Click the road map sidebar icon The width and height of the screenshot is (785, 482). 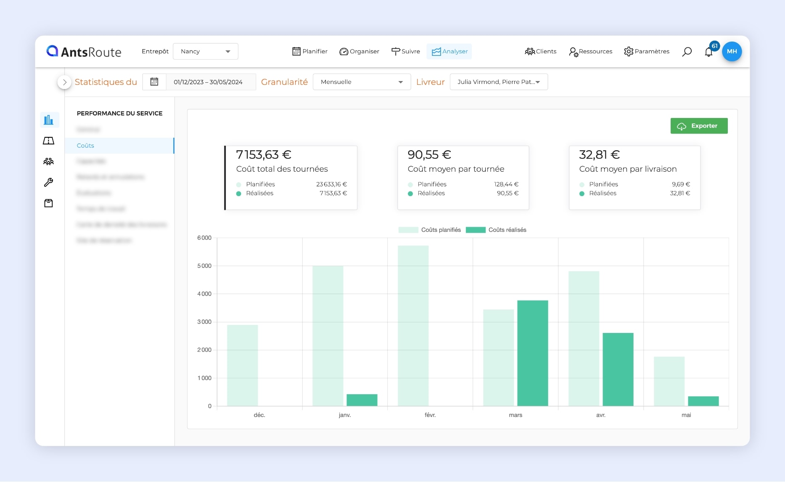(49, 141)
